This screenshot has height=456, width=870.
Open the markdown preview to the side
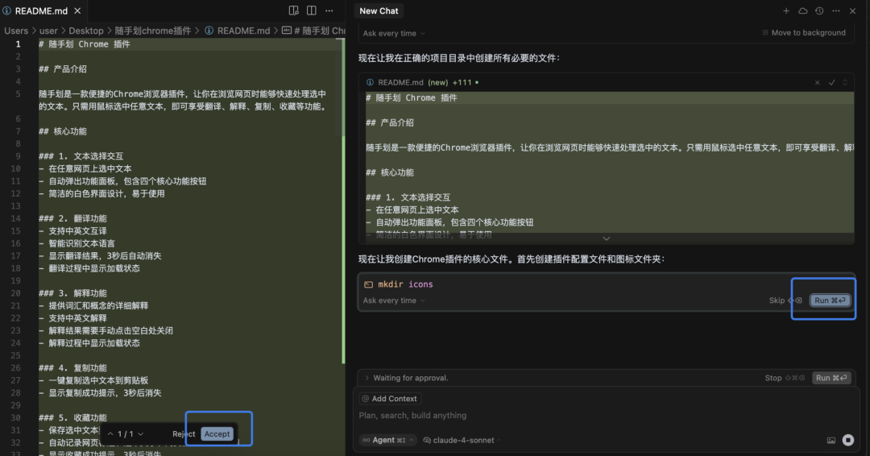293,11
